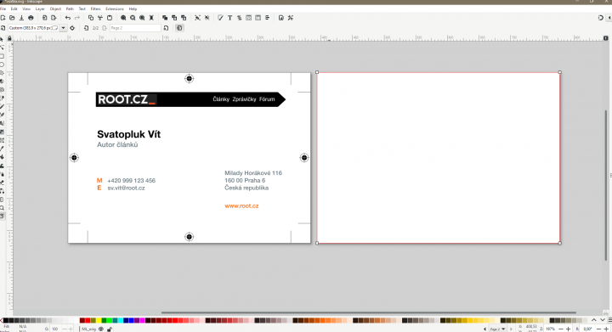Select the Text tool in the toolbox
The image size is (612, 332).
click(2, 123)
